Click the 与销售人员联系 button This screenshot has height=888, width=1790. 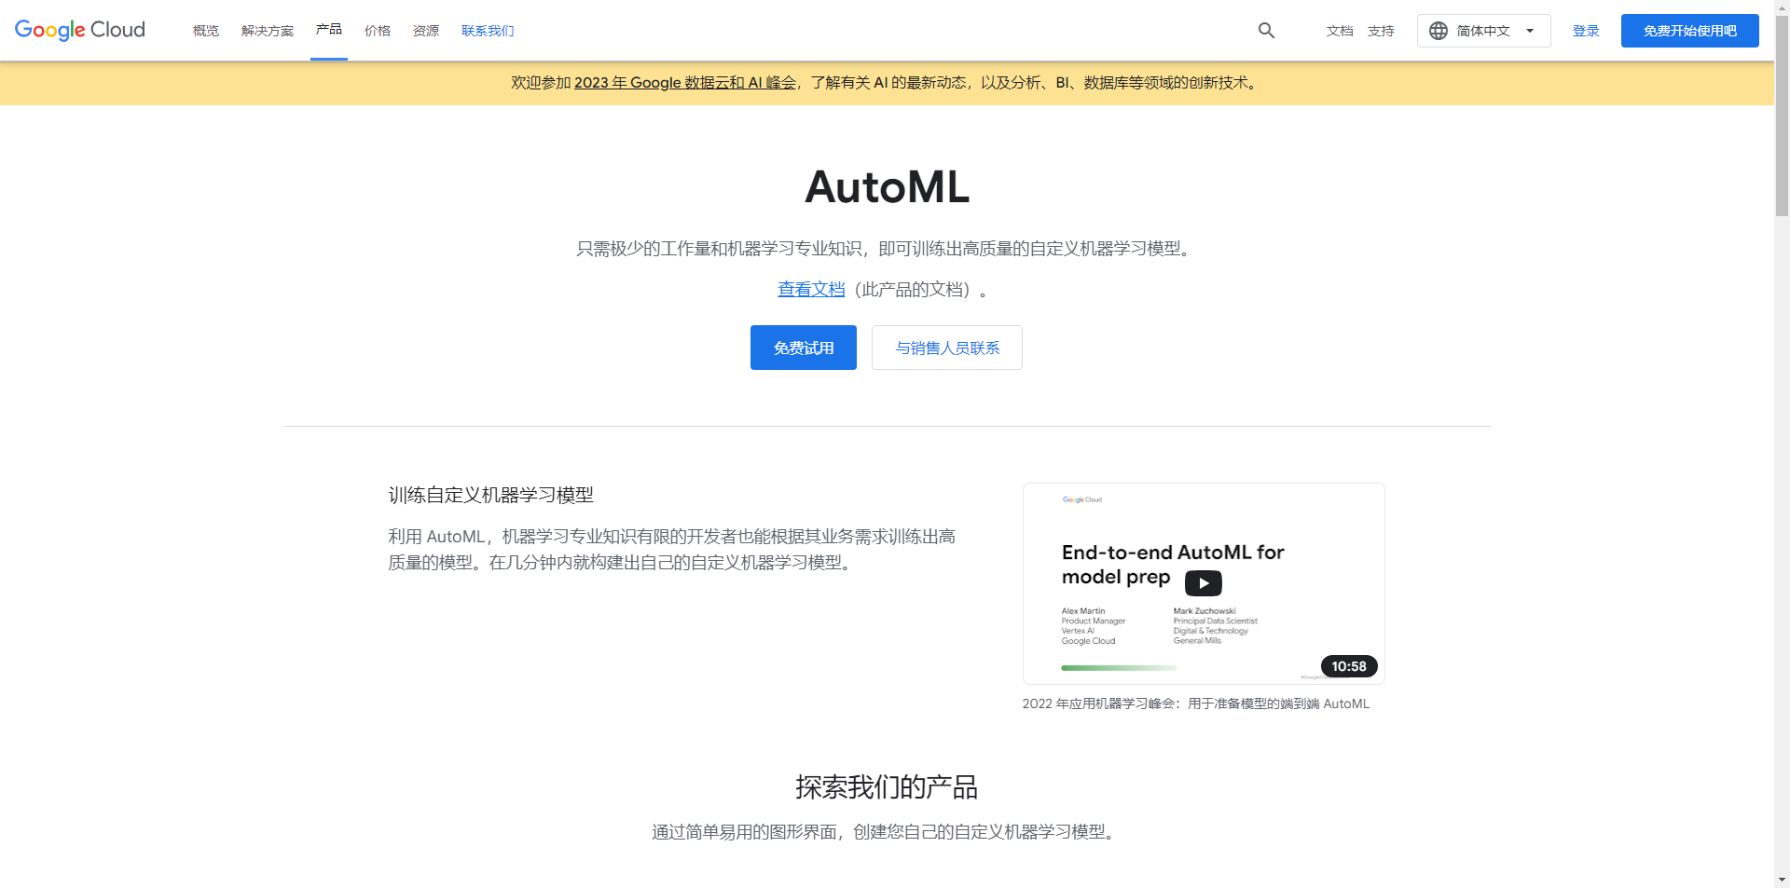pyautogui.click(x=947, y=348)
